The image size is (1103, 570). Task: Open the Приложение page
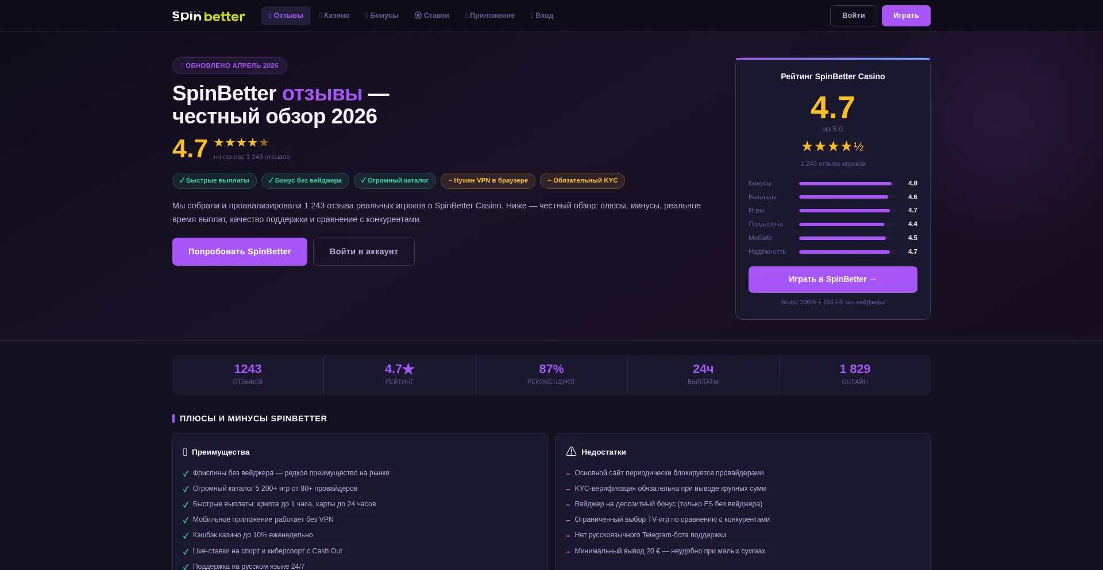[x=490, y=15]
